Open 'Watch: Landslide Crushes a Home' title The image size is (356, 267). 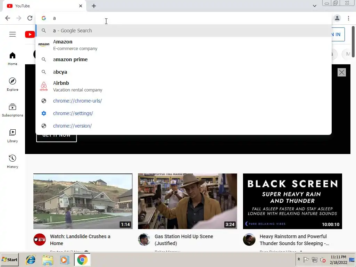tap(80, 240)
